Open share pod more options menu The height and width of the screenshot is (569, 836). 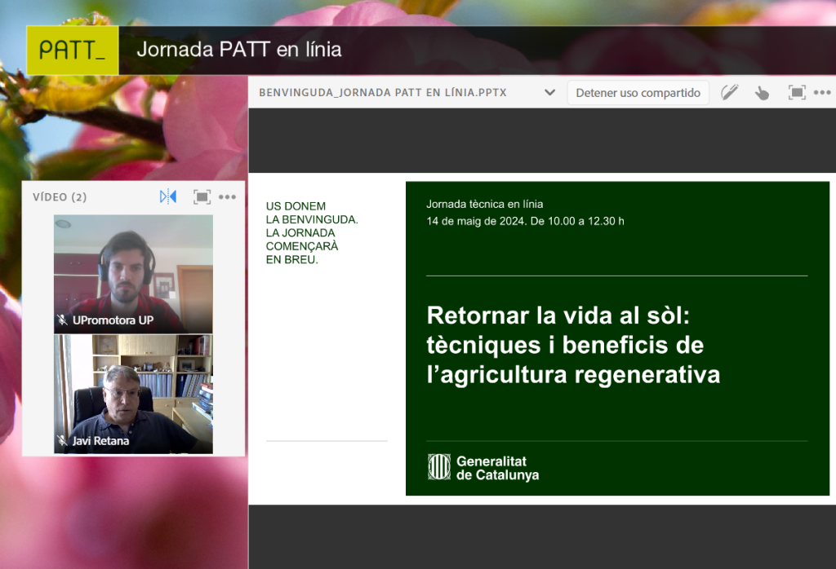822,93
